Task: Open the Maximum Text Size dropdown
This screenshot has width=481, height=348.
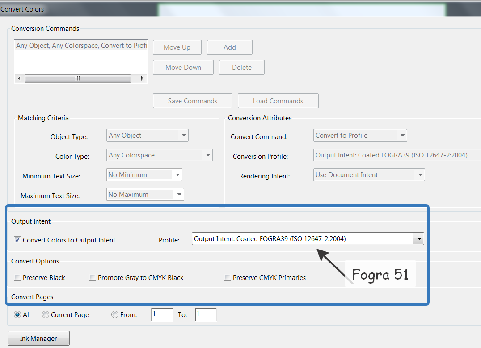Action: click(x=145, y=194)
